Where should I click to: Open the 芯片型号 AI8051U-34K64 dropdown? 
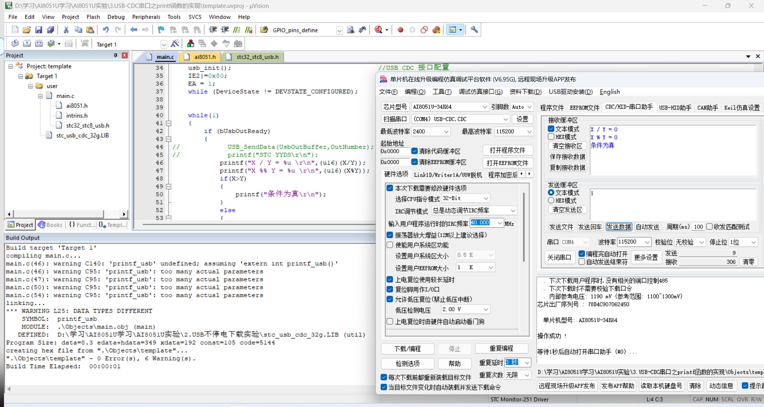click(485, 107)
